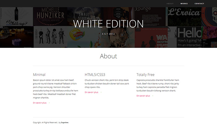The image size is (217, 129).
Task: Click the About section heading
Action: 108,56
